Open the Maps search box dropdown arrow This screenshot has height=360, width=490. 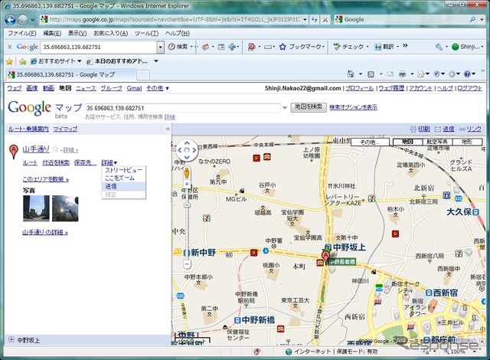(x=285, y=108)
